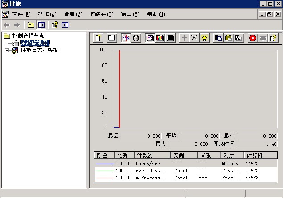
Task: Switch to the View Graph icon
Action: click(150, 38)
